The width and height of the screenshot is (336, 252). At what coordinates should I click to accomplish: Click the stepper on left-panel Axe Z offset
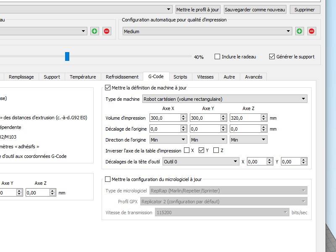[x=52, y=193]
